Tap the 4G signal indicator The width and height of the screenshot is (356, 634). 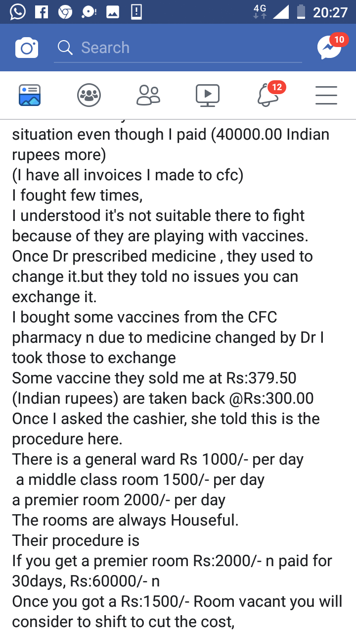click(x=260, y=12)
